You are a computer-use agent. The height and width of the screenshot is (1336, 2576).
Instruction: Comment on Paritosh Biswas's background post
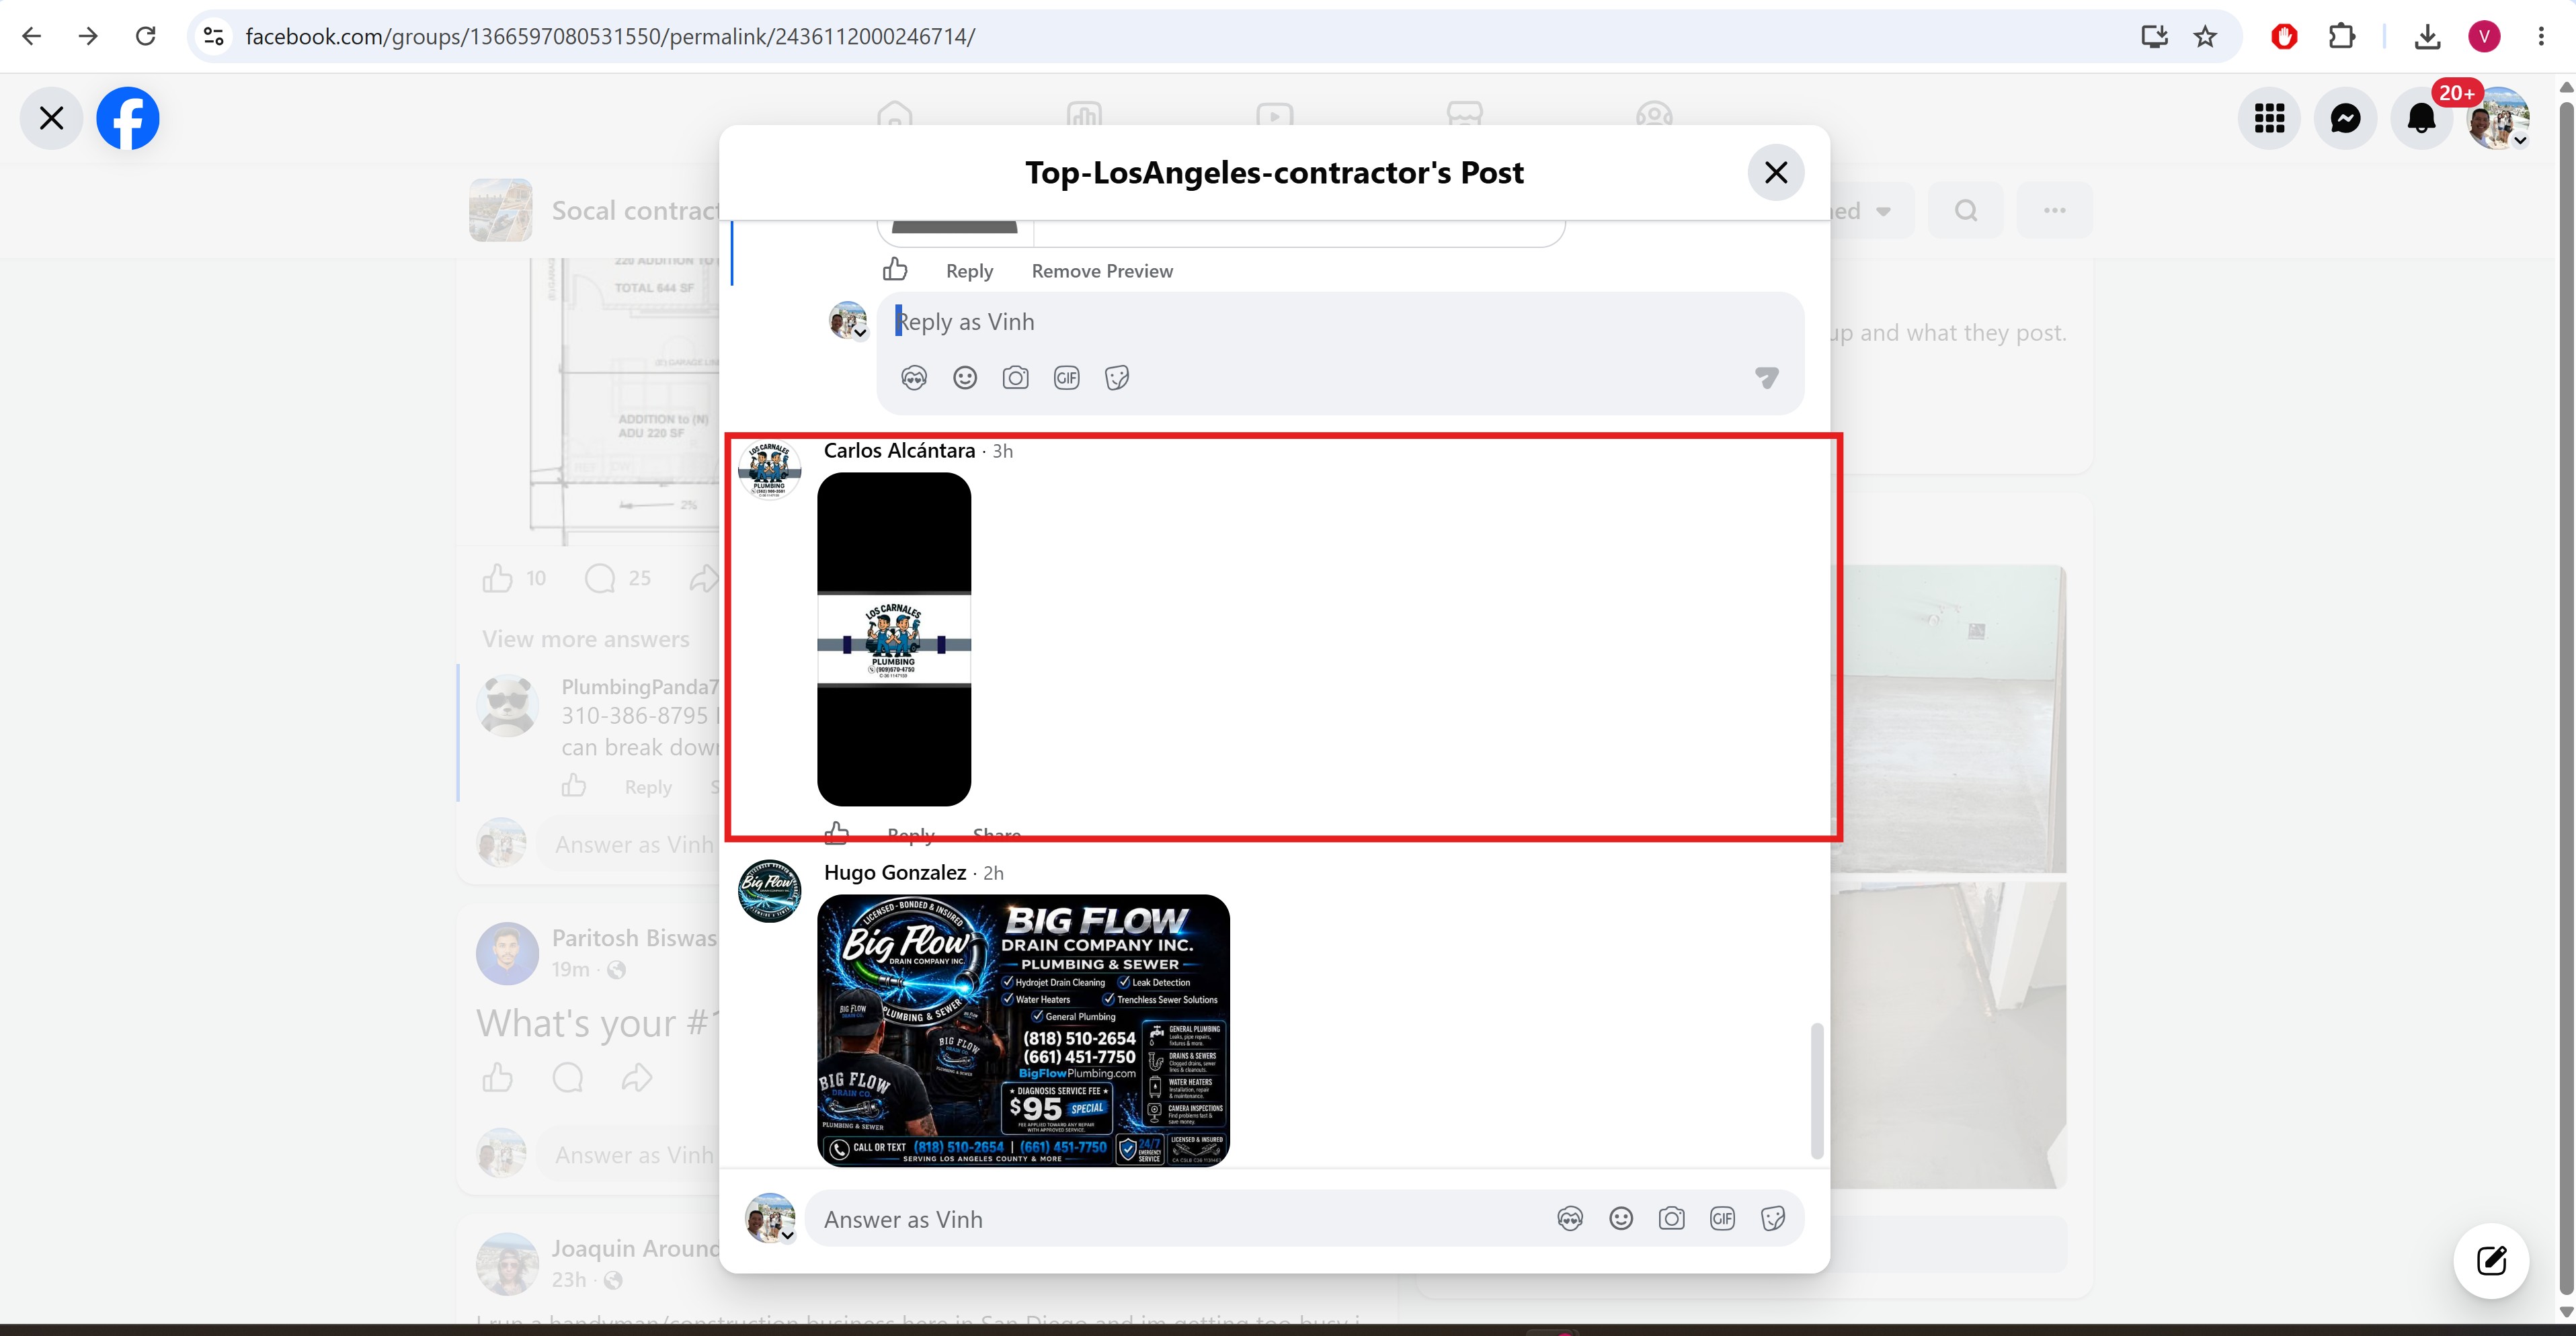568,1078
